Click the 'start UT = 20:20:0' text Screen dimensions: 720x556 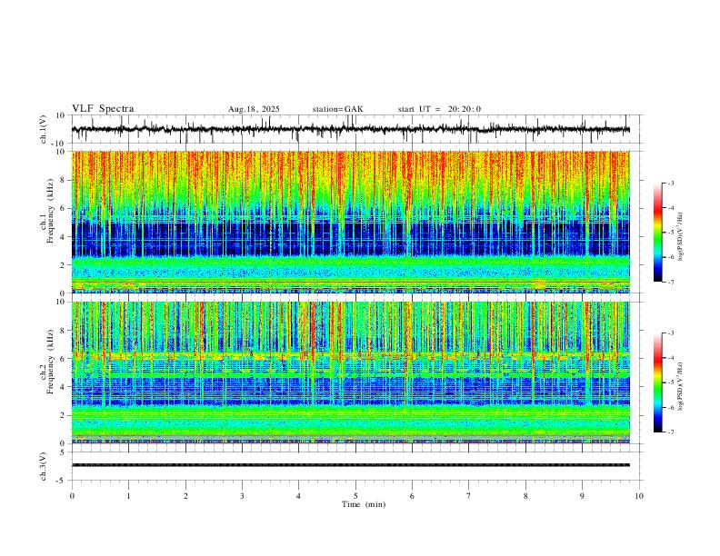439,109
